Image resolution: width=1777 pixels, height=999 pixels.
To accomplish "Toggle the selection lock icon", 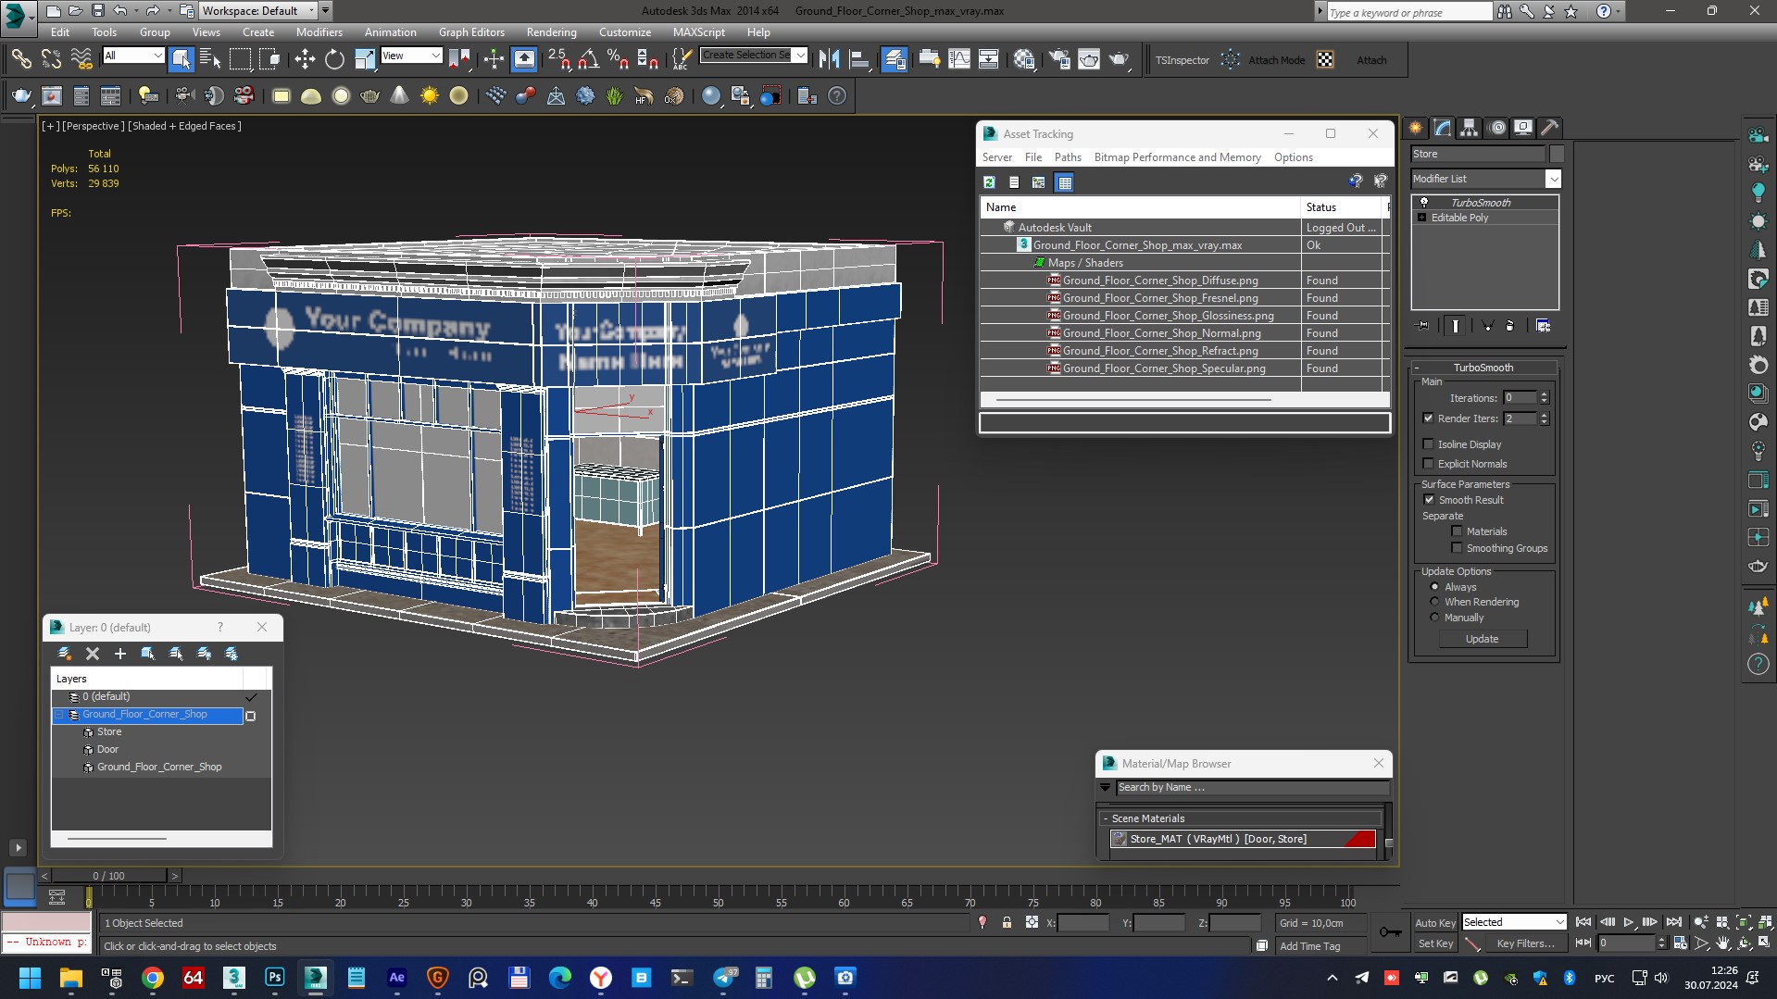I will pyautogui.click(x=1007, y=922).
